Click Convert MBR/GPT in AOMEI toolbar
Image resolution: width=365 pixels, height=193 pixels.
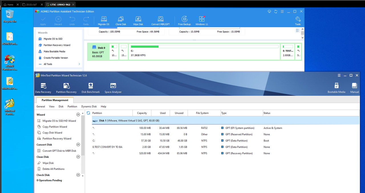tap(161, 21)
